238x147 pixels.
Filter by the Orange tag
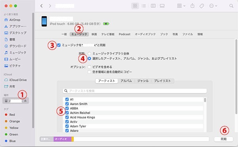[12, 121]
